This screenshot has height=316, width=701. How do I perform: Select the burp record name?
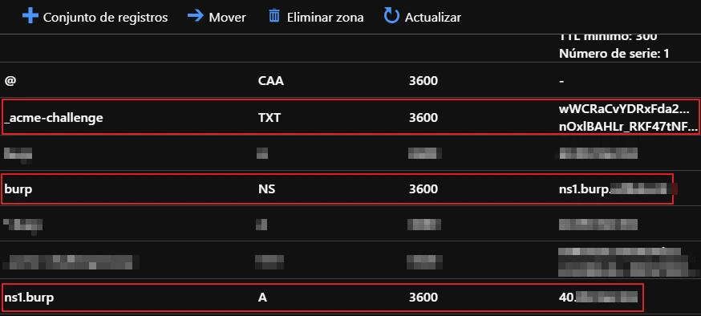pos(18,189)
